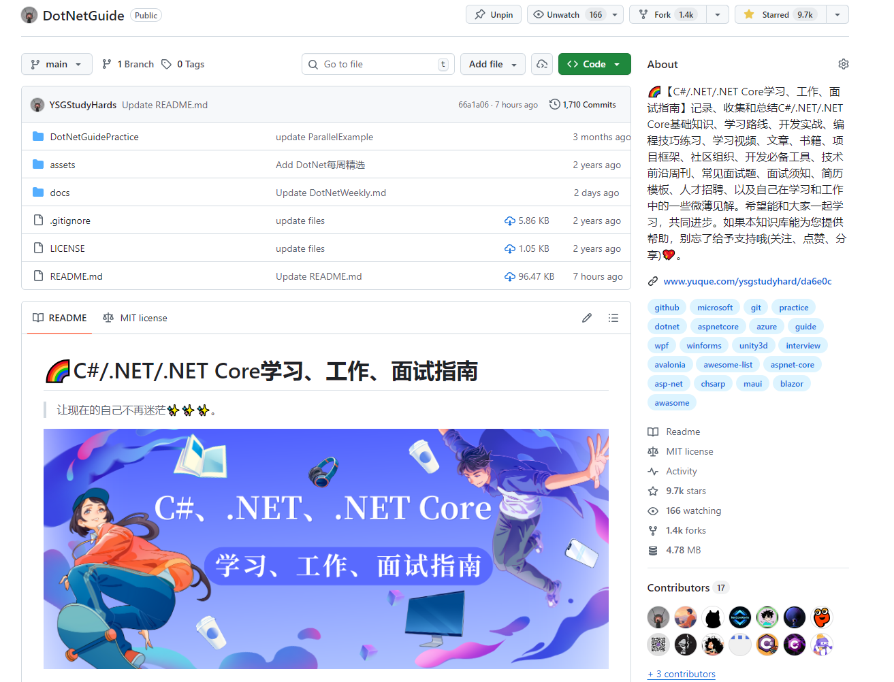Open the sidebar MIT license link
The width and height of the screenshot is (894, 682).
coord(690,451)
